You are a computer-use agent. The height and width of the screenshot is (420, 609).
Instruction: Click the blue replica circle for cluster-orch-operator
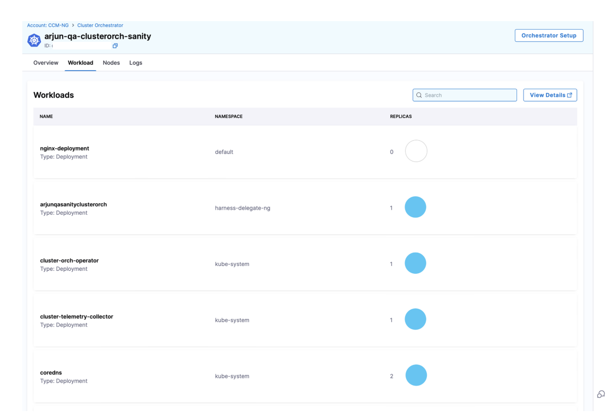tap(415, 263)
